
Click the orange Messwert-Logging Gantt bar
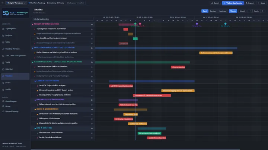(178, 91)
